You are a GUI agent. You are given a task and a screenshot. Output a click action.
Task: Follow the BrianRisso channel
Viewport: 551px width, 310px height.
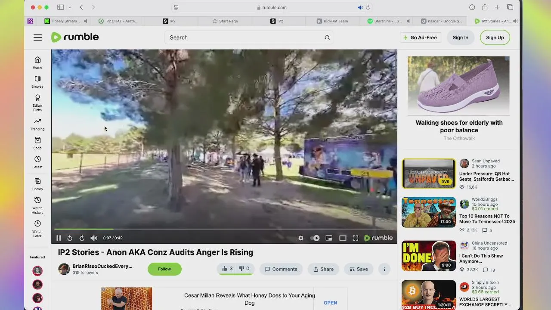164,269
